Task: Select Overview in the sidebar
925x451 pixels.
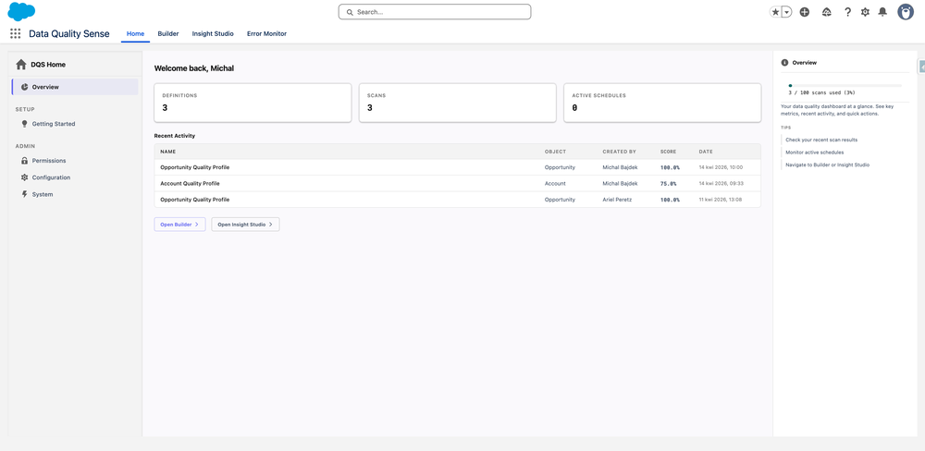Action: tap(75, 87)
